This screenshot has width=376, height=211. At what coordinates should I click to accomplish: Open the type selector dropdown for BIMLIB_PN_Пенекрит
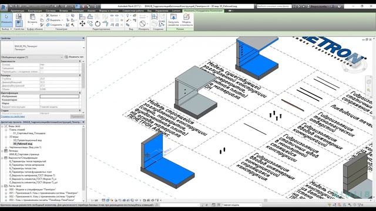(83, 48)
